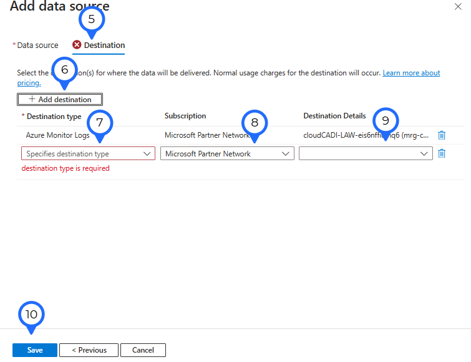Screen dimensions: 471x362
Task: Open the Learn more about pricing link
Action: coord(411,74)
